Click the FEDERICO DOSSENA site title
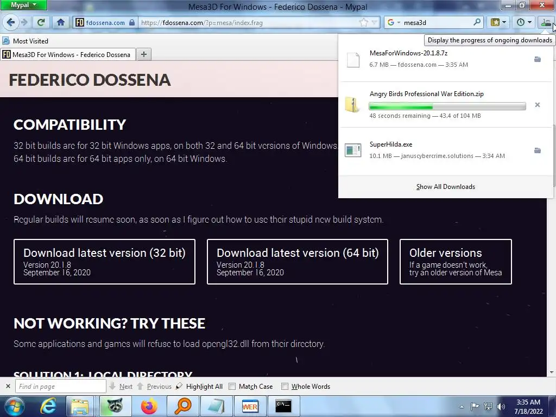Viewport: 556px width, 417px height. (x=90, y=80)
